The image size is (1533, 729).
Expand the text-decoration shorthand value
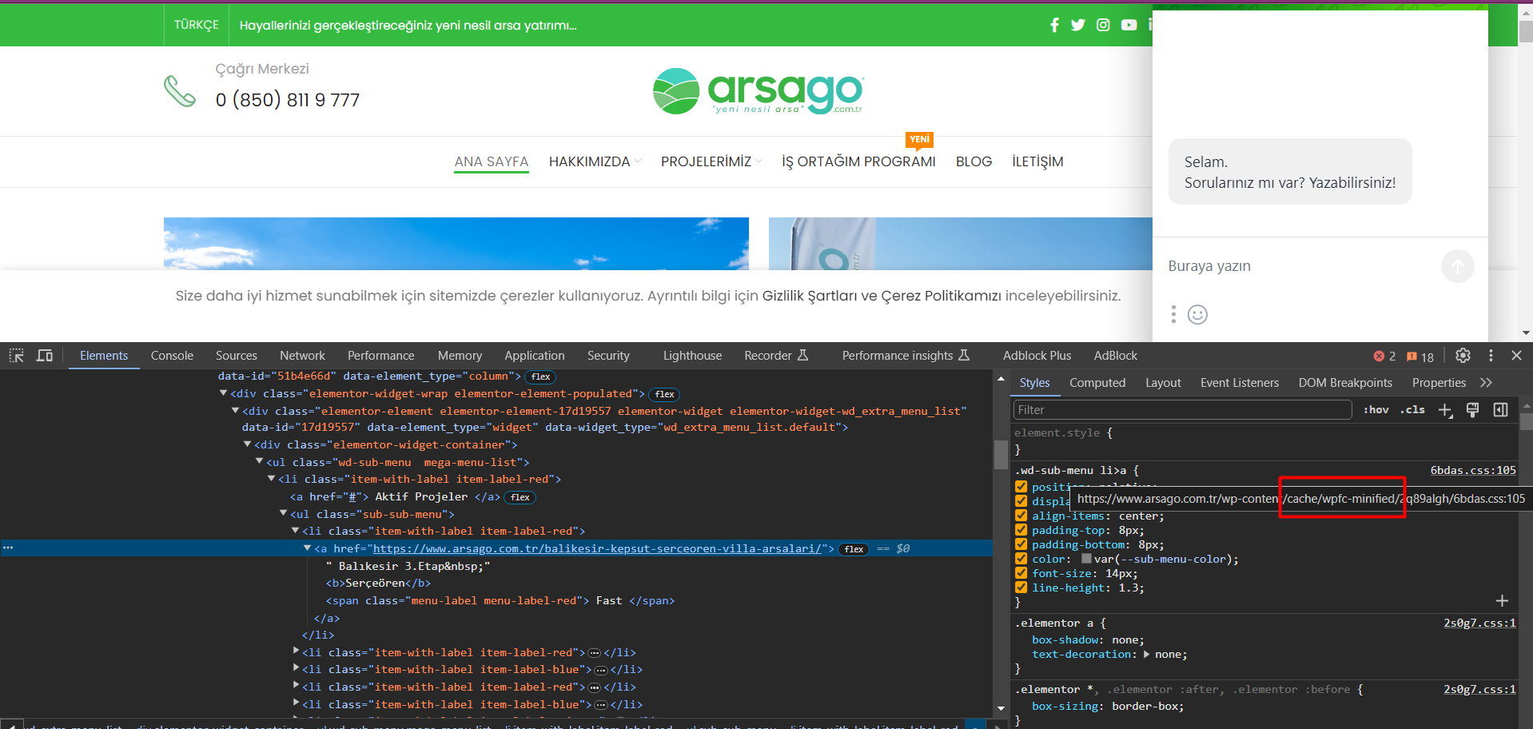(1147, 654)
